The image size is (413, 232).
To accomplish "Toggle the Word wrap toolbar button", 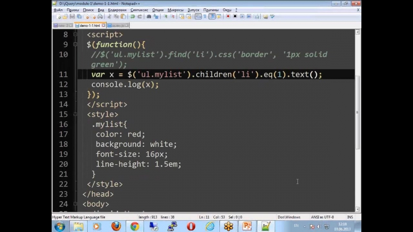I will [198, 16].
